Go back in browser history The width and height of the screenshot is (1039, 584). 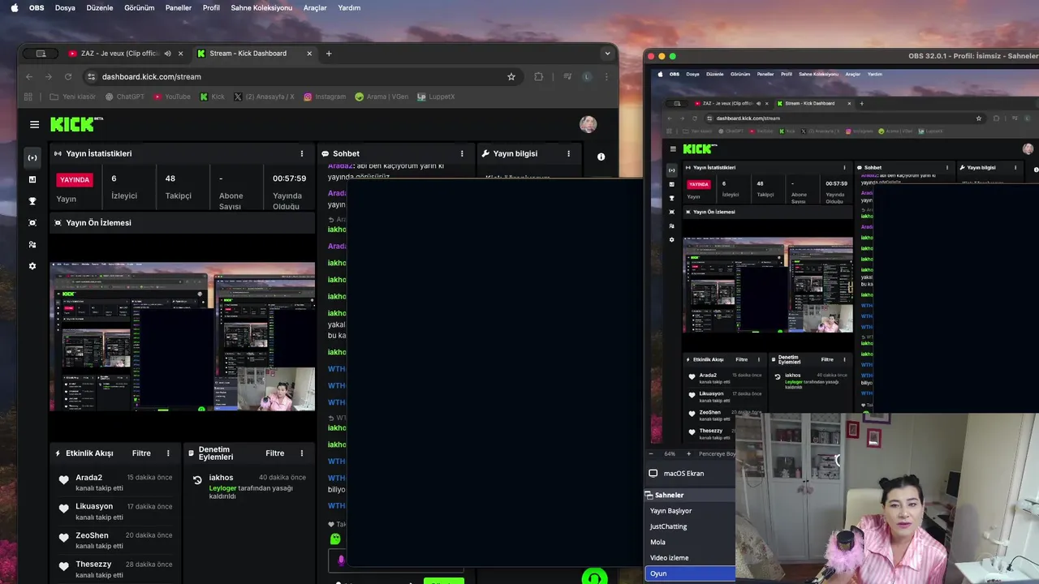tap(29, 76)
